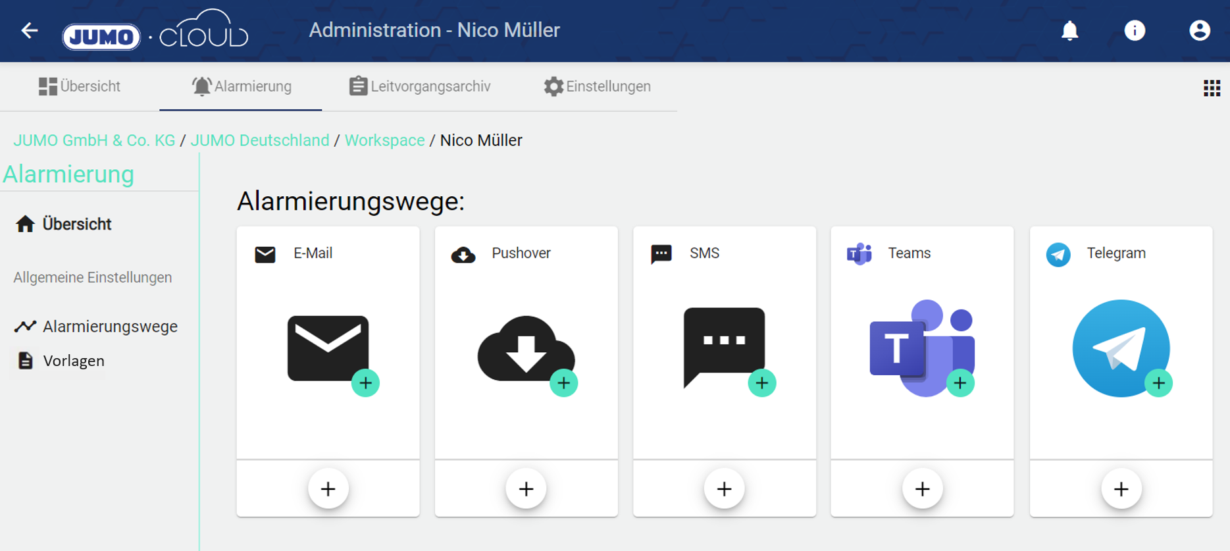Screen dimensions: 1230x551
Task: Click the large Telegram logo
Action: click(1120, 348)
